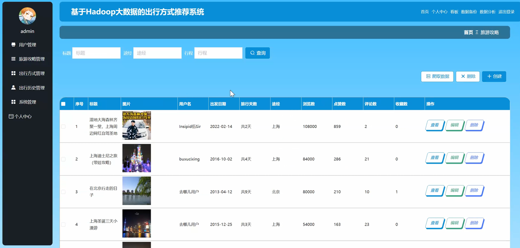The image size is (520, 248).
Task: Click 首页 in the breadcrumb bar
Action: pyautogui.click(x=468, y=32)
